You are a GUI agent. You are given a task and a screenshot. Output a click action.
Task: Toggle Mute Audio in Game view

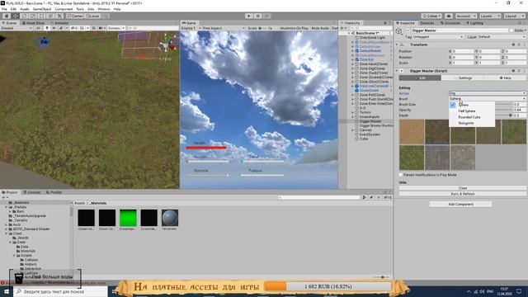(320, 28)
